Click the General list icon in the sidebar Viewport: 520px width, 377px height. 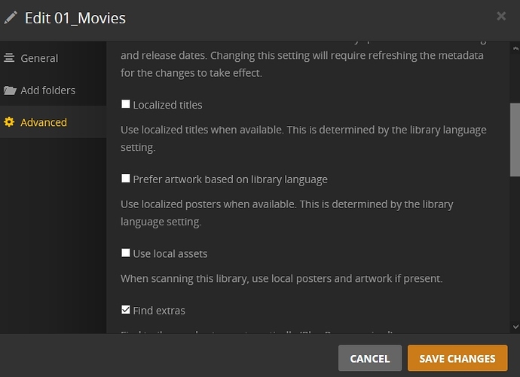point(9,58)
